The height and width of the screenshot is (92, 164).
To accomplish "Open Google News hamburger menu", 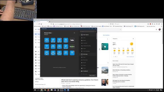I will 36,29.
